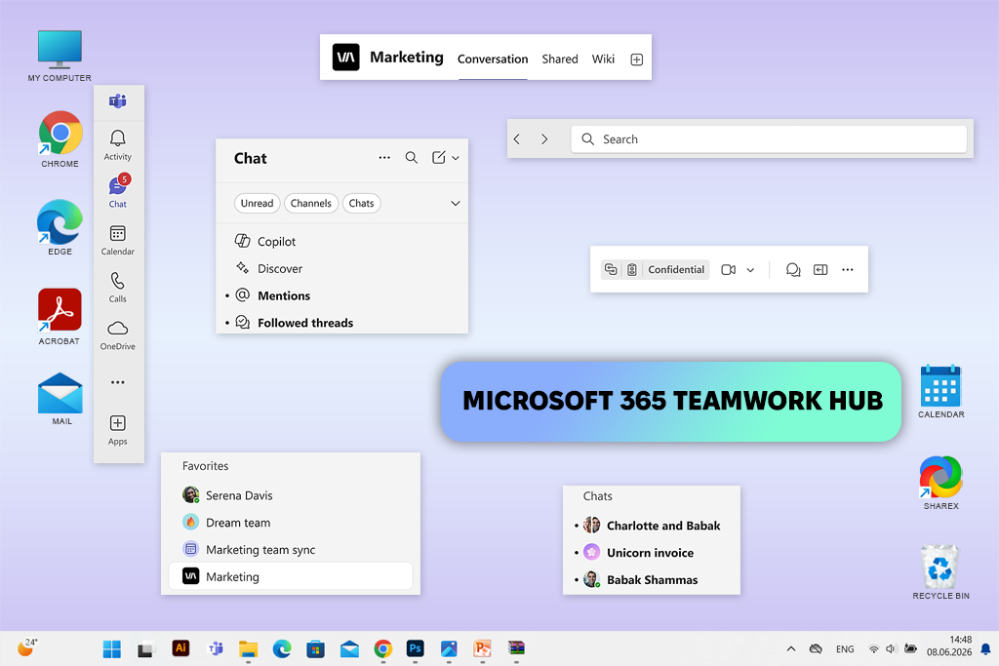
Task: Open the Unicorn invoice chat
Action: [651, 552]
